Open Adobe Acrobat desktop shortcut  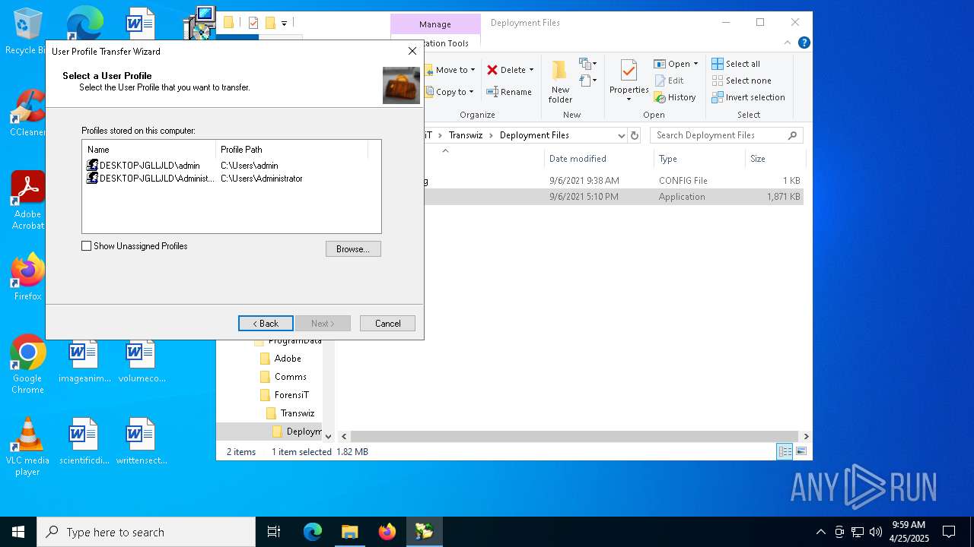click(x=28, y=201)
